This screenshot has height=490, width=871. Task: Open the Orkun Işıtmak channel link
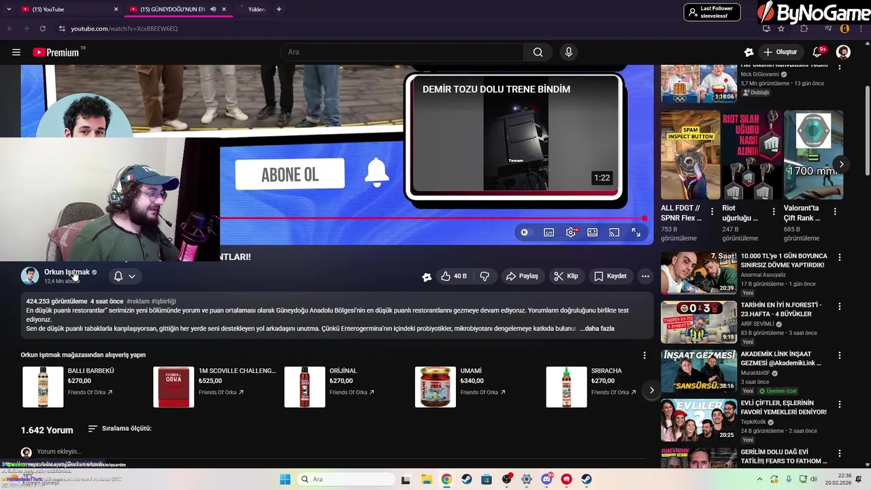click(x=67, y=272)
